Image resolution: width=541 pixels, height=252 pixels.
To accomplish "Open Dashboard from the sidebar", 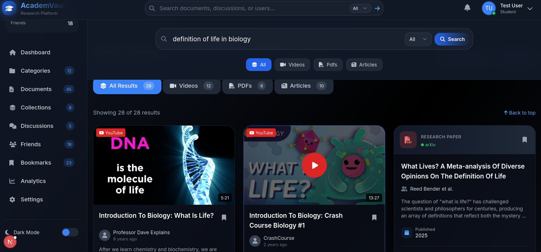I will tap(42, 52).
